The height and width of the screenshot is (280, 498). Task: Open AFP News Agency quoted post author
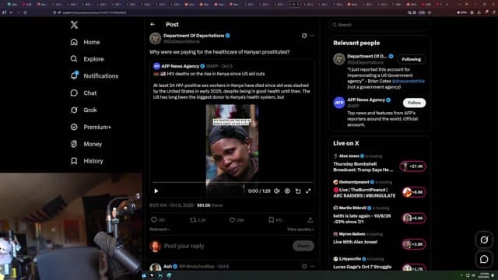click(x=180, y=66)
